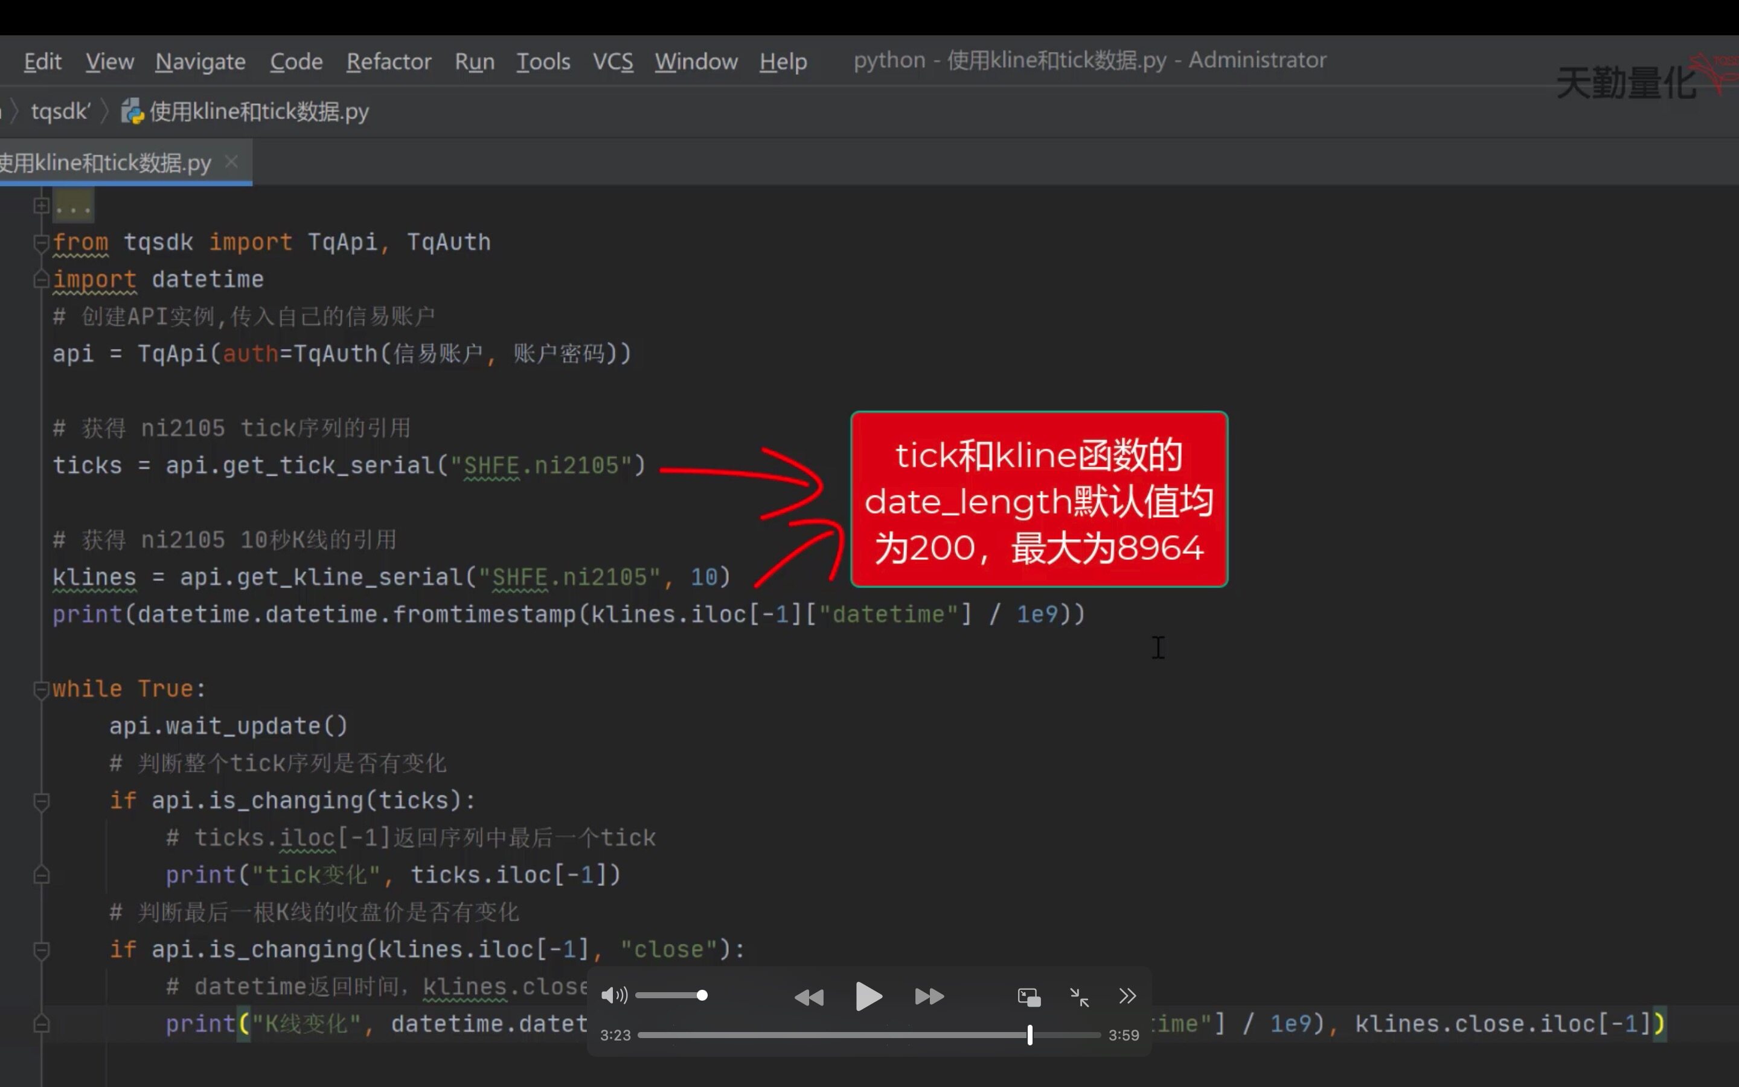Exit fullscreen with the shrink arrows icon
The image size is (1739, 1087).
click(1078, 997)
